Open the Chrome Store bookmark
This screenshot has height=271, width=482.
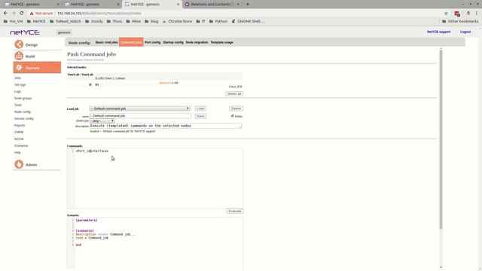pos(178,21)
